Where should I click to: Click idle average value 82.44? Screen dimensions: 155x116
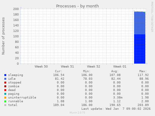pyautogui.click(x=116, y=79)
